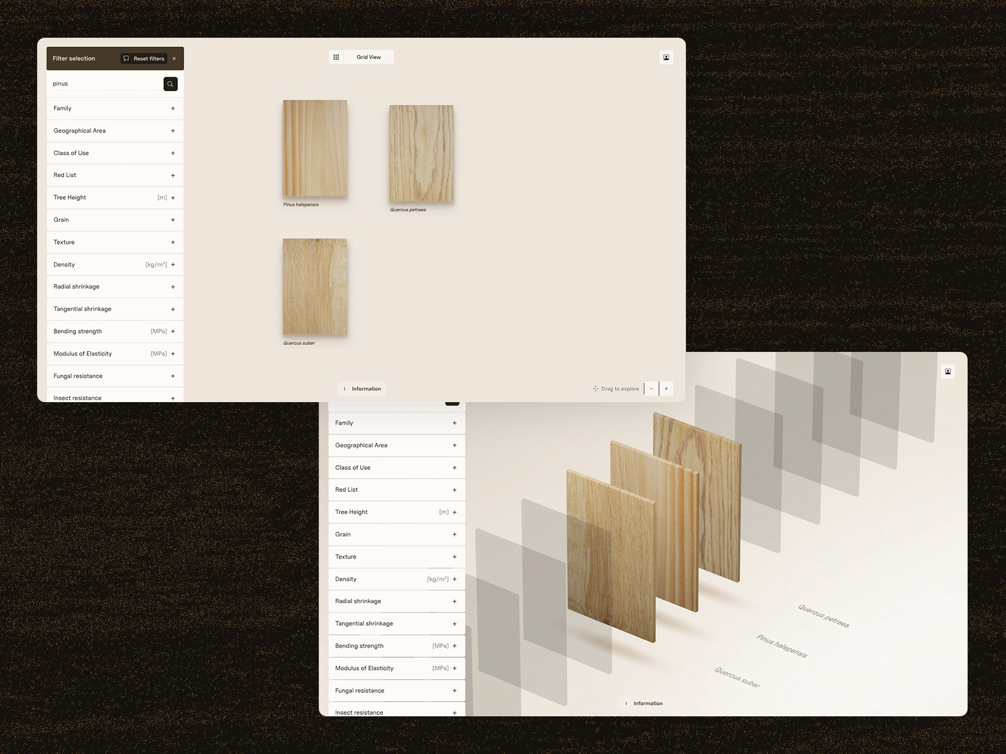Select the Quercus petraea wood thumbnail
The width and height of the screenshot is (1006, 754).
[x=421, y=153]
